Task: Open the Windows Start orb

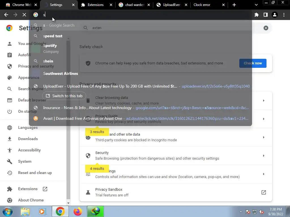Action: (8, 211)
